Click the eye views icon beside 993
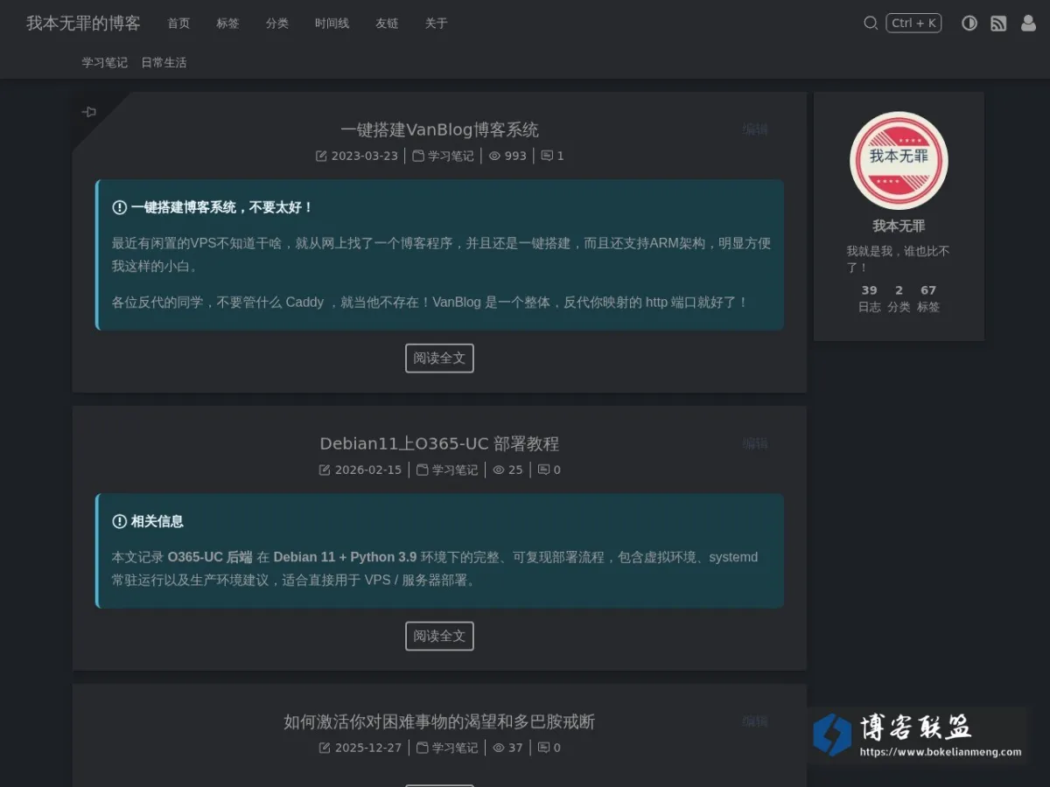1050x787 pixels. (x=494, y=156)
